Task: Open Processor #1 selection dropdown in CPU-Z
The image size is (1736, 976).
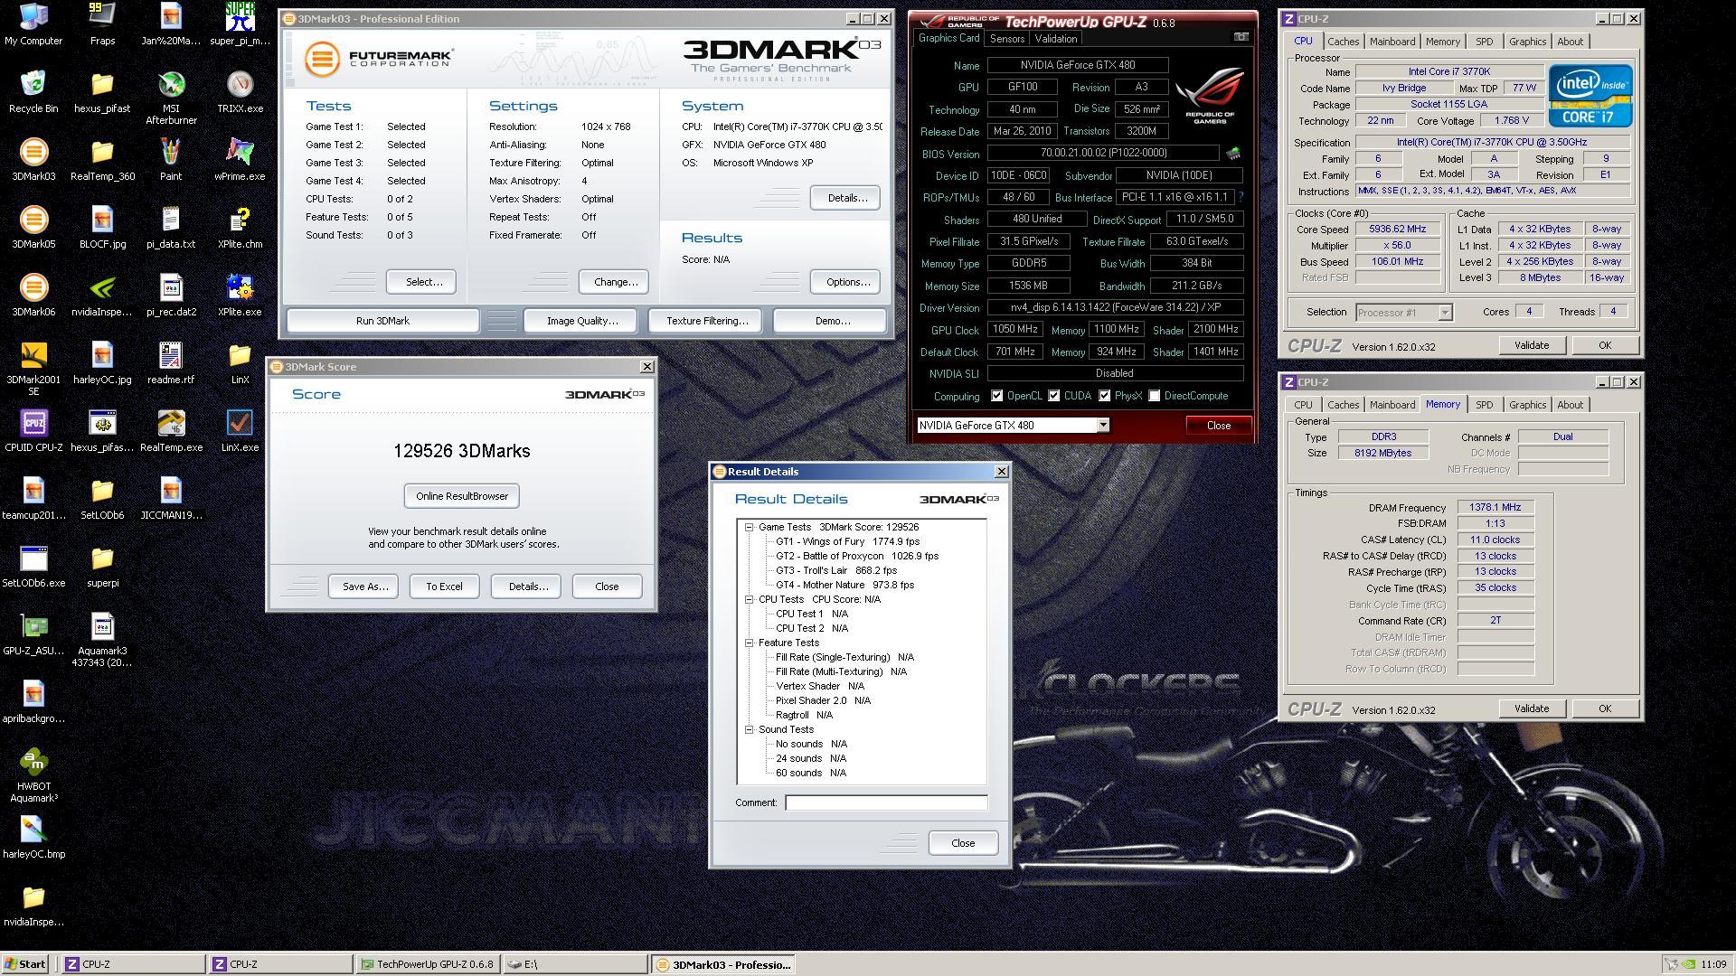Action: (1444, 313)
